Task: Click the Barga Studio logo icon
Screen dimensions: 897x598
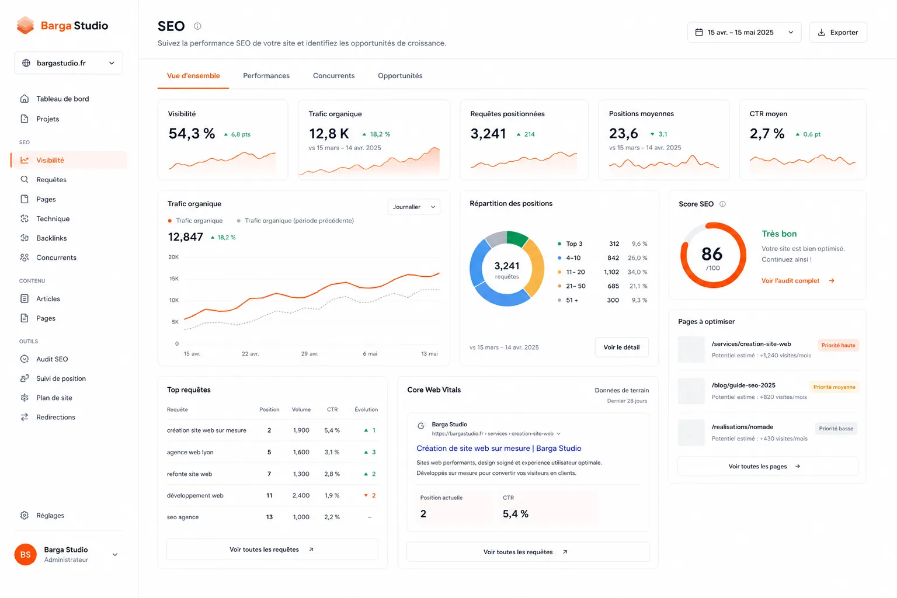Action: click(25, 25)
